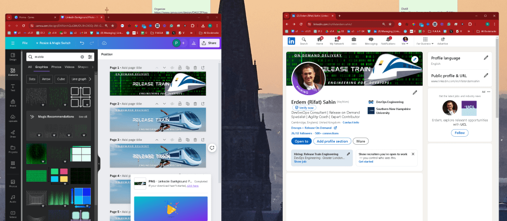Open LinkedIn Notifications bell
507x221 pixels.
[388, 41]
